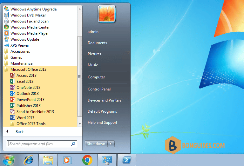The height and width of the screenshot is (166, 244).
Task: Open Server Manager taskbar icon
Action: (107, 160)
